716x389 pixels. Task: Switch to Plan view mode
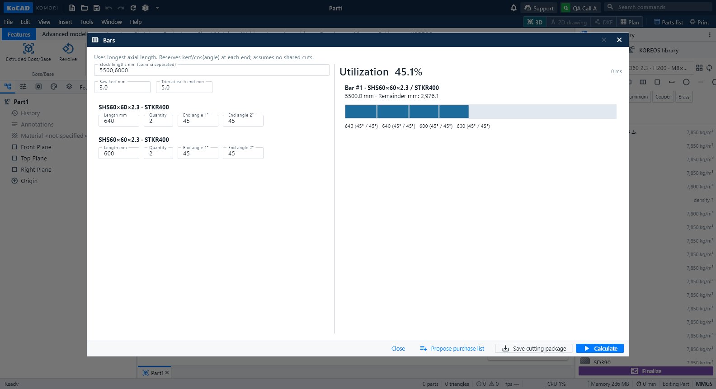pos(630,22)
